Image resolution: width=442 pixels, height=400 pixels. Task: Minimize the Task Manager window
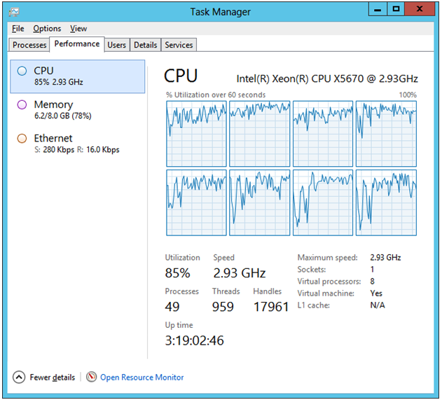[x=378, y=9]
